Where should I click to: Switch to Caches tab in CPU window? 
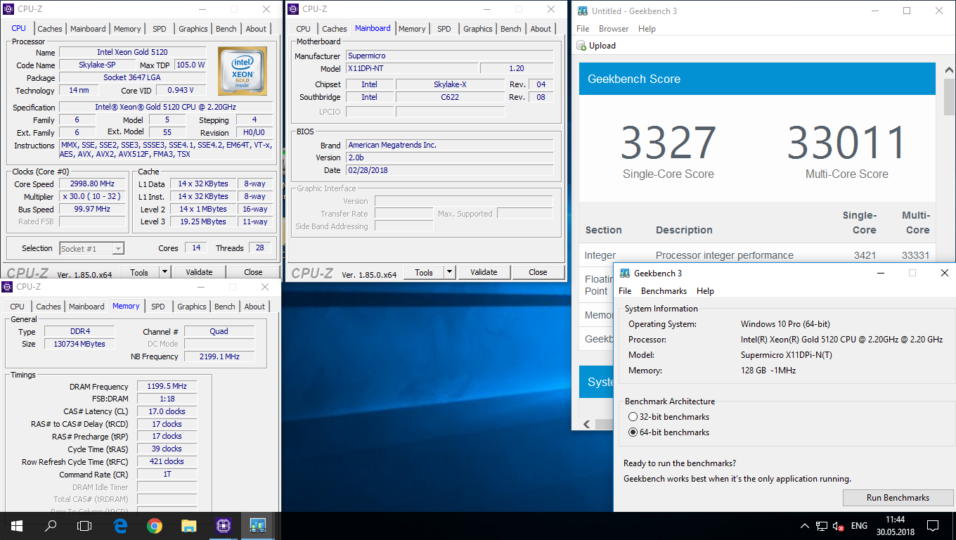pyautogui.click(x=50, y=29)
